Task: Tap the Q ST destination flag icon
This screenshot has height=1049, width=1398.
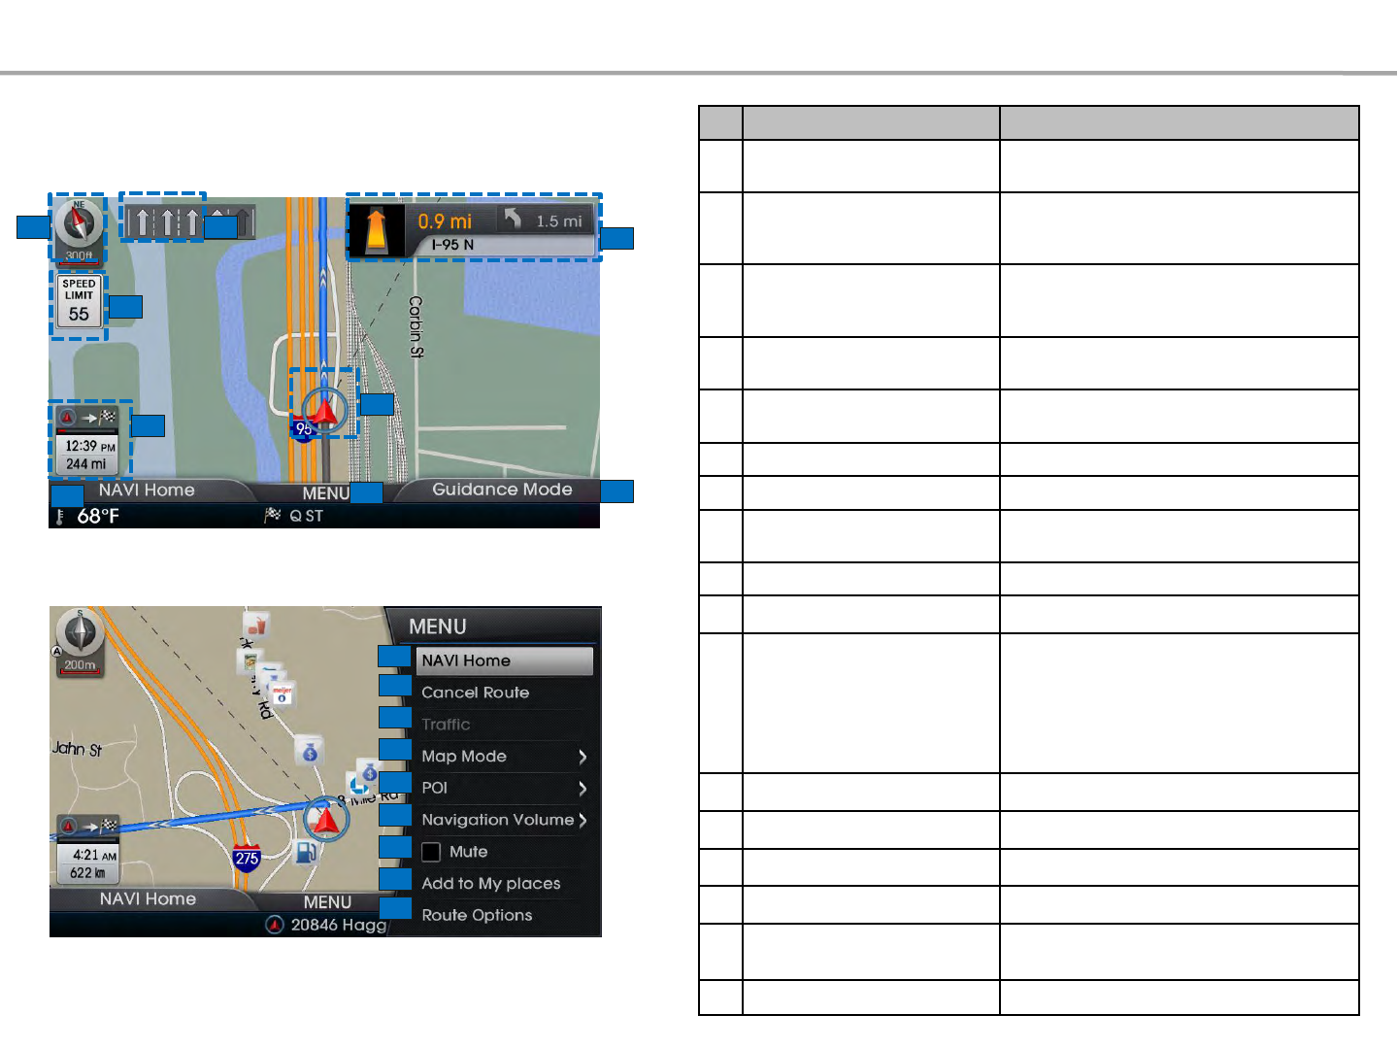Action: (273, 516)
